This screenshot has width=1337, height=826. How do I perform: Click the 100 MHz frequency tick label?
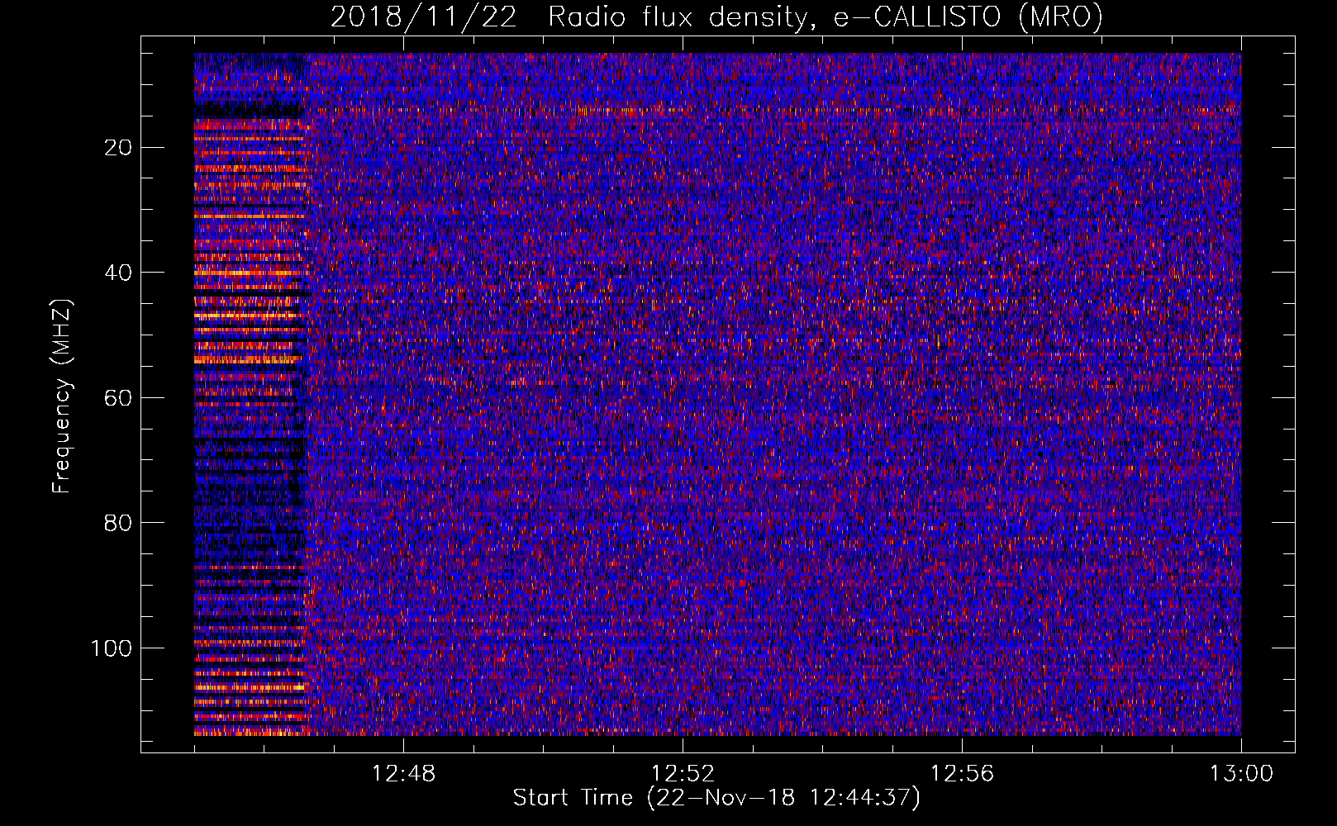click(112, 648)
